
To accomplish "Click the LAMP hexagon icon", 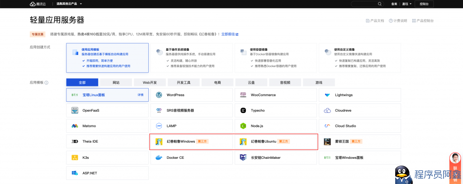I will tap(159, 126).
